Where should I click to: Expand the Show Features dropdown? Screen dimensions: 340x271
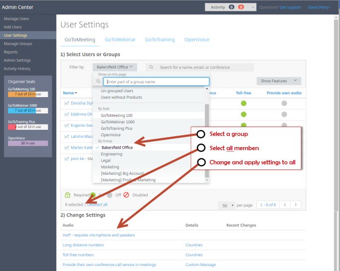pos(278,81)
